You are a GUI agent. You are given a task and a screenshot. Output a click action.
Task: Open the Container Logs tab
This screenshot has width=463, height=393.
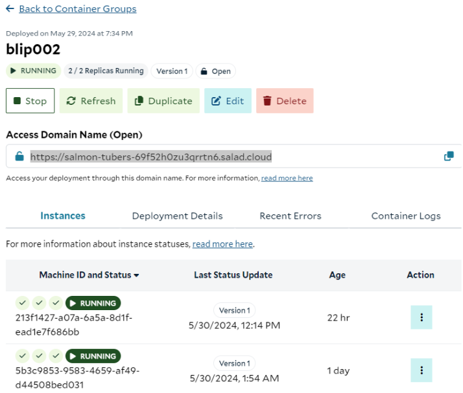tap(406, 216)
